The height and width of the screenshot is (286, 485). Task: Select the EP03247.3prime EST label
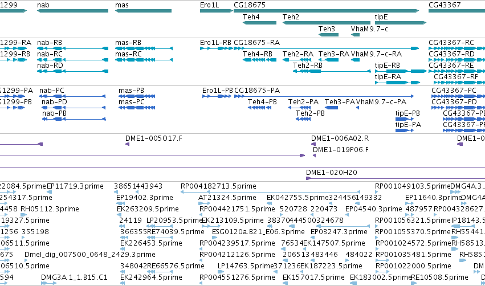339,232
